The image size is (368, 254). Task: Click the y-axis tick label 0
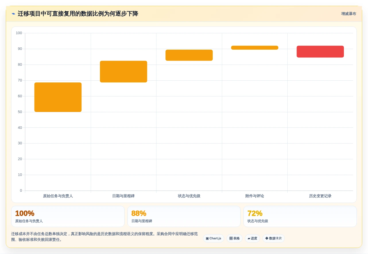(x=21, y=191)
